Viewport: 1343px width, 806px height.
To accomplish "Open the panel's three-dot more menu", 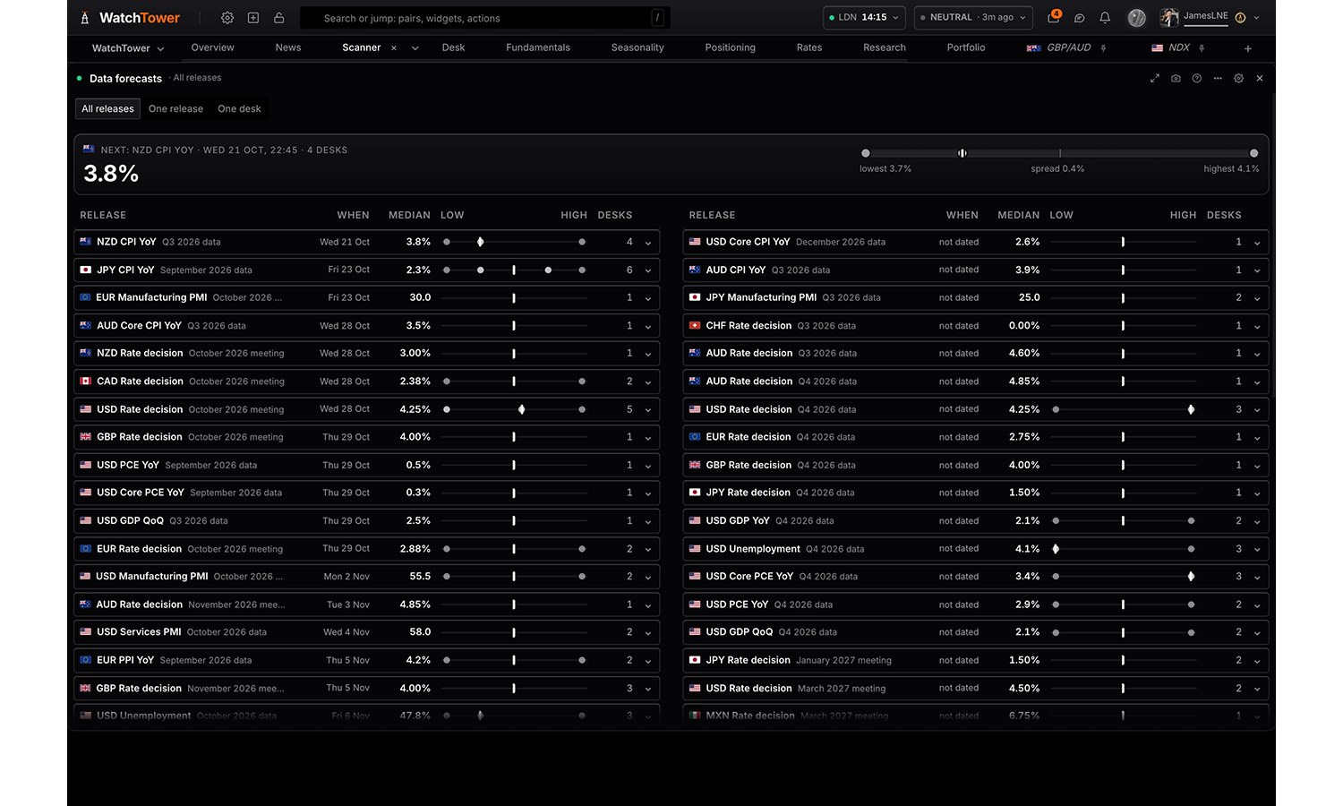I will tap(1218, 79).
